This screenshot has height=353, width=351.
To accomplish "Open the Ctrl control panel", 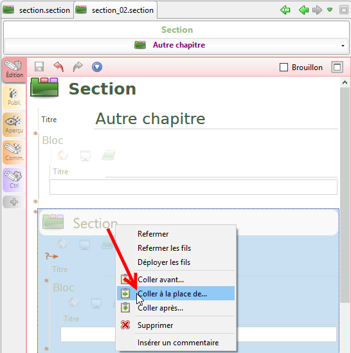I will point(14,180).
